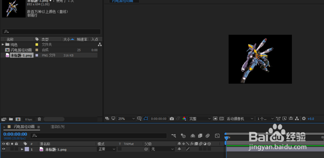Click the PNG file icon in timeline layer
Viewport: 324px width, 158px height.
41,149
